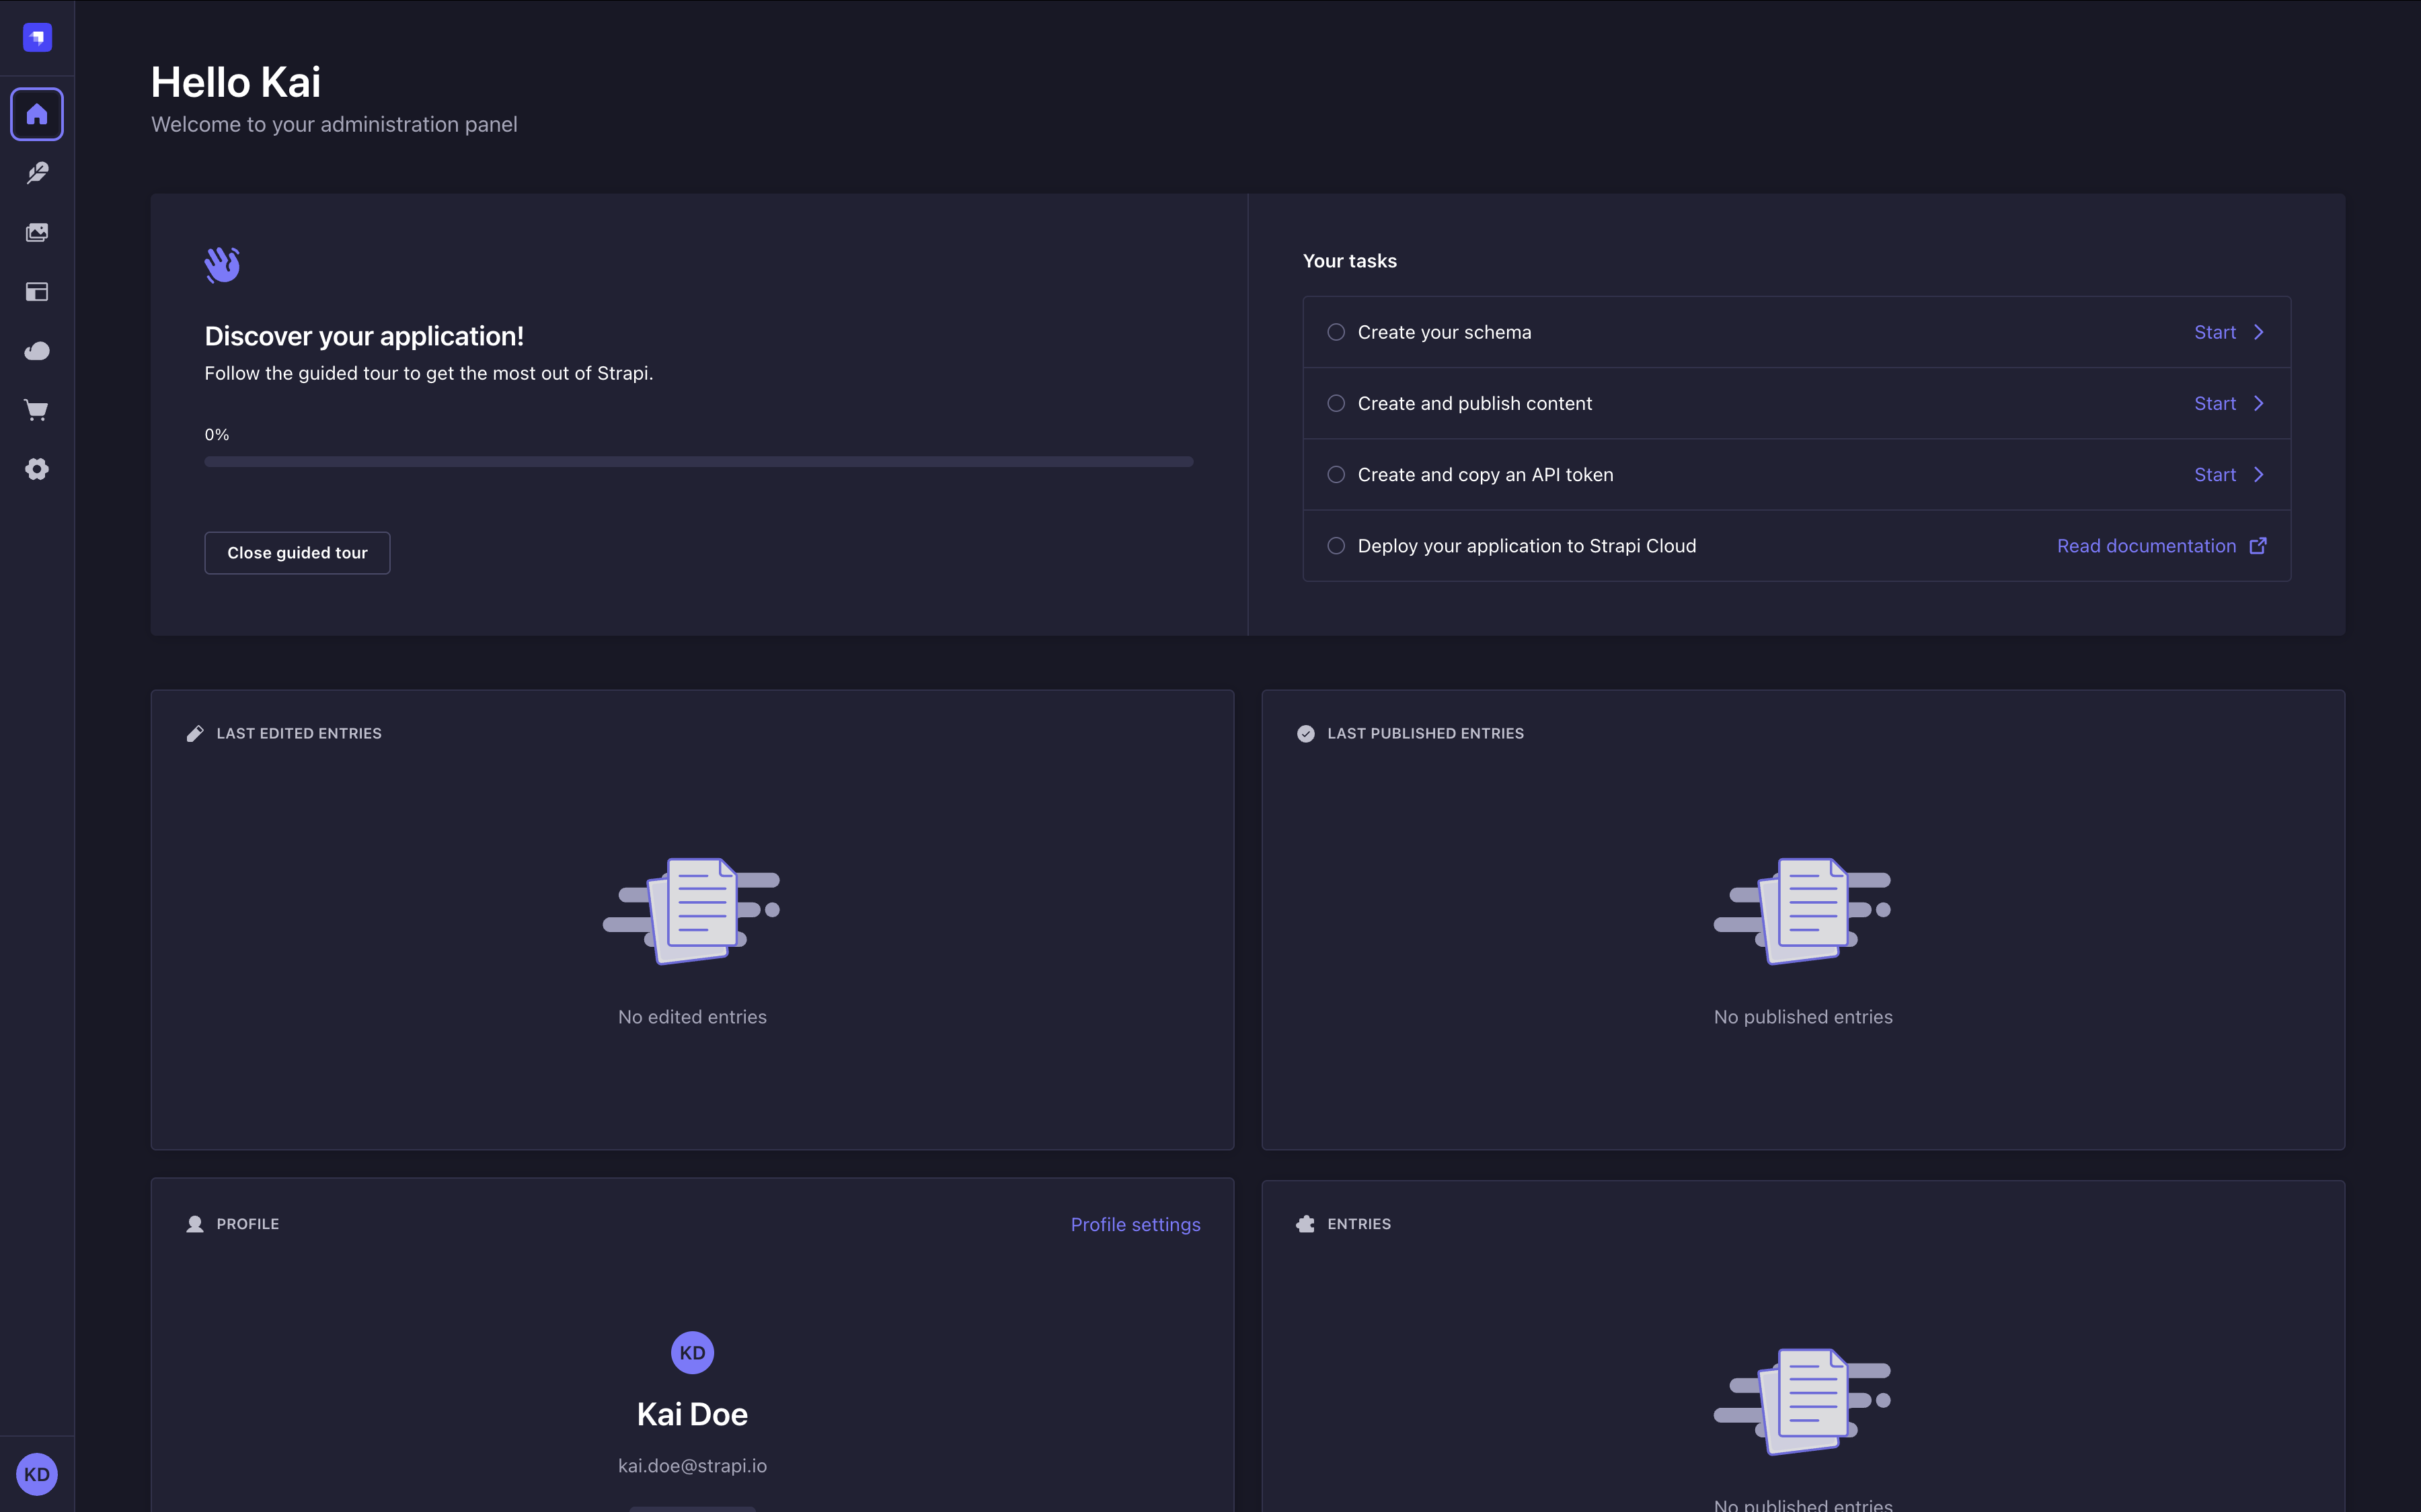
Task: Click the KD profile avatar thumbnail
Action: (x=691, y=1352)
